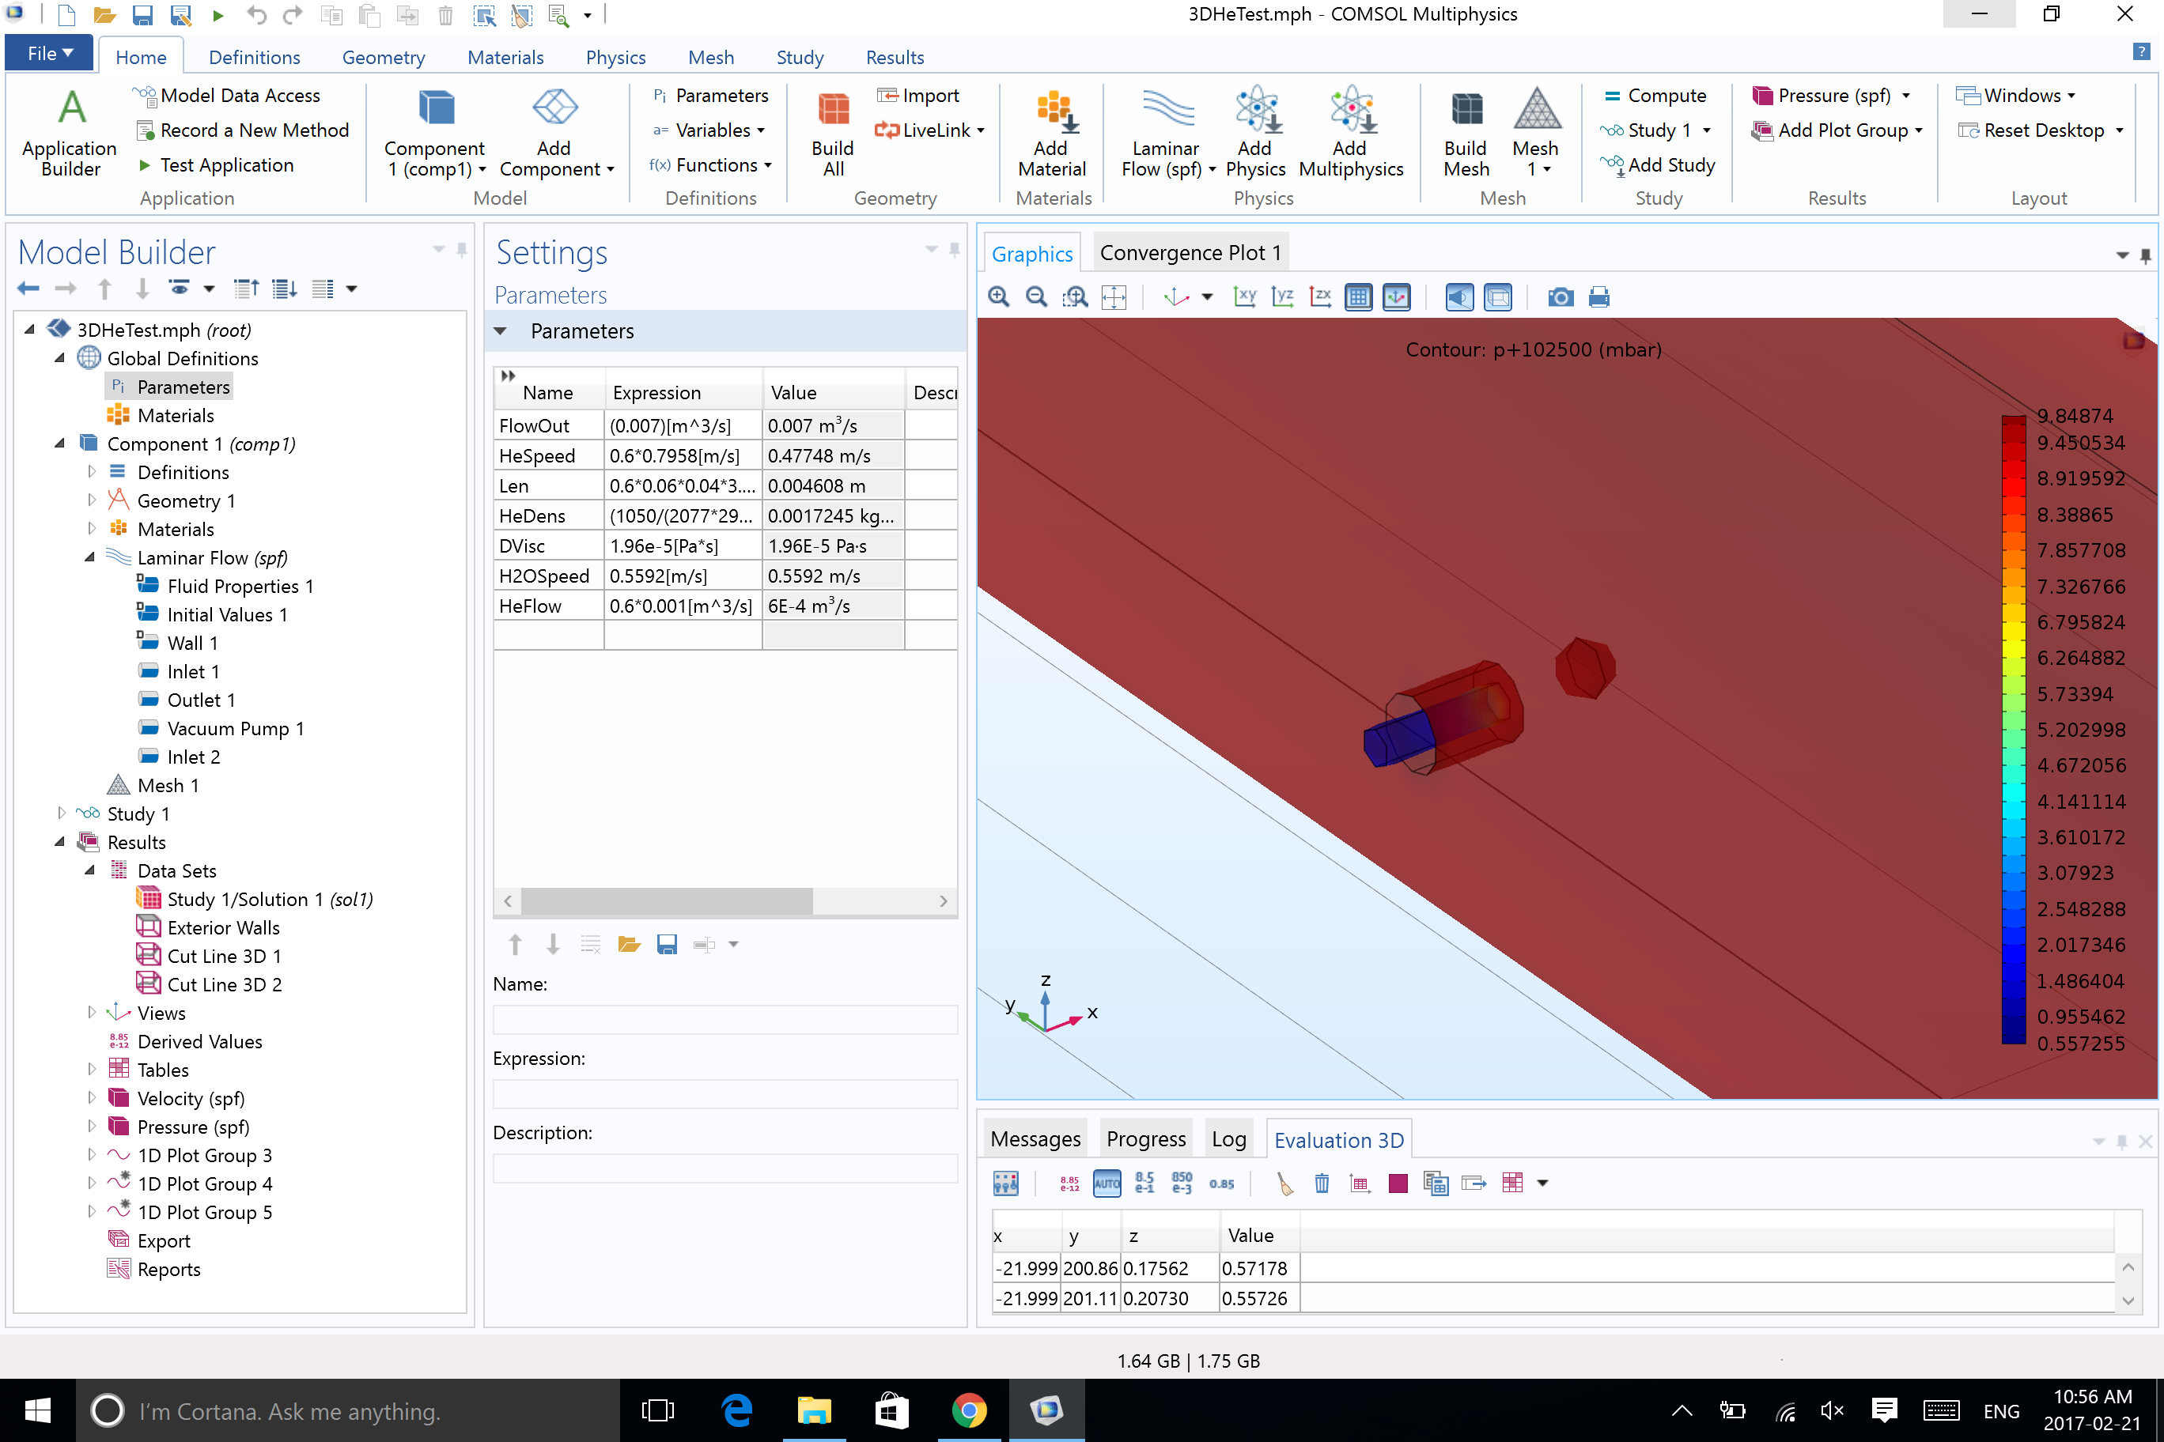Image resolution: width=2164 pixels, height=1442 pixels.
Task: Click the parameter Name input field
Action: pos(725,1020)
